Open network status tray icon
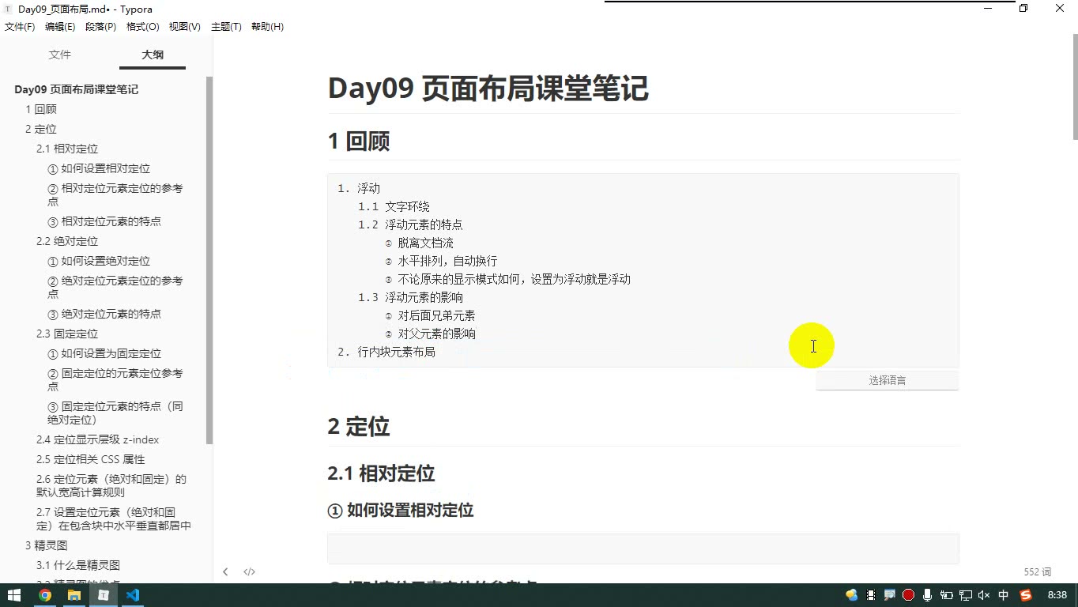This screenshot has width=1078, height=607. (x=966, y=595)
